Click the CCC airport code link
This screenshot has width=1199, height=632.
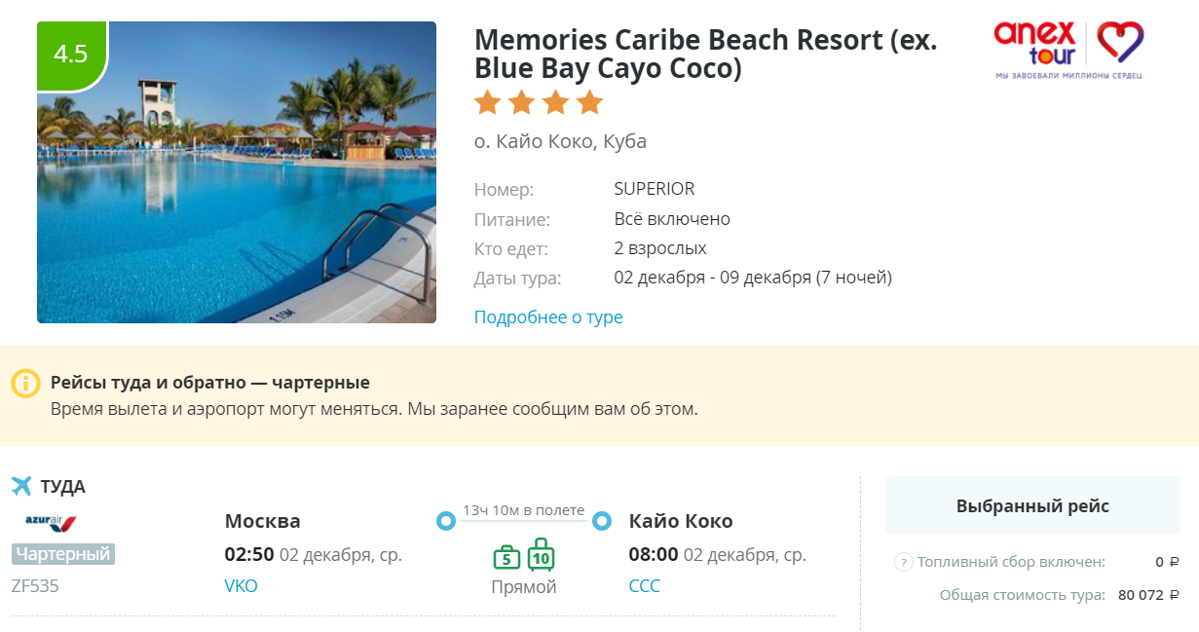(x=645, y=586)
